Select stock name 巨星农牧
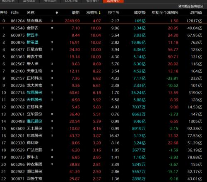 pos(34,50)
